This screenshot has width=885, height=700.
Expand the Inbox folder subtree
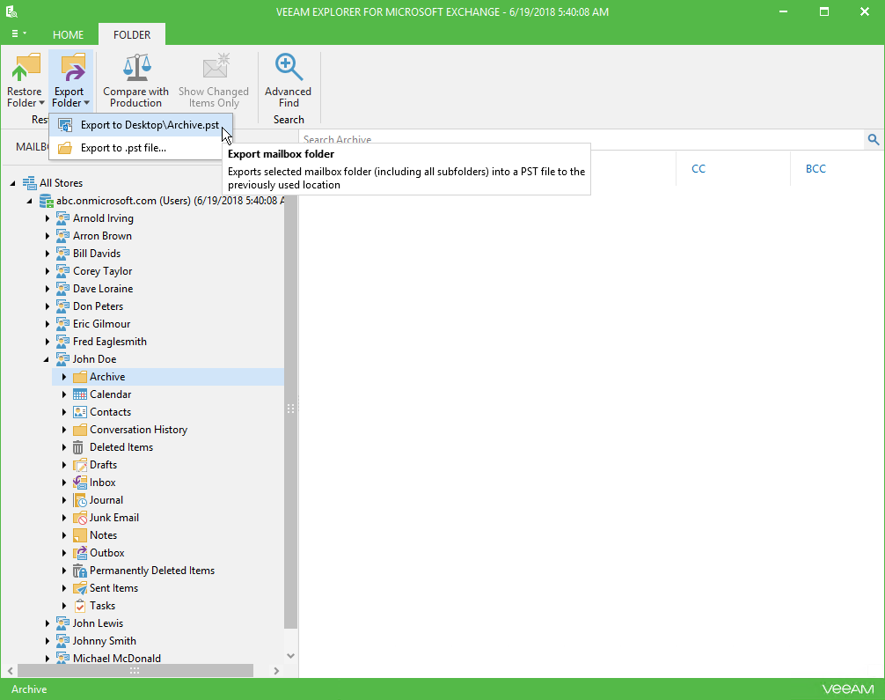click(64, 483)
